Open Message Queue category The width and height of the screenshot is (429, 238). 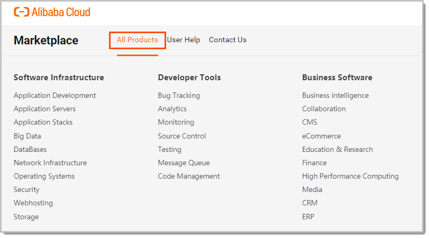coord(184,163)
